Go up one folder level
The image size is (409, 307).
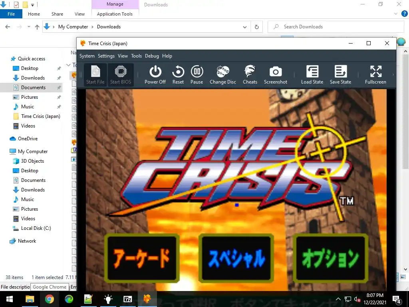(37, 27)
